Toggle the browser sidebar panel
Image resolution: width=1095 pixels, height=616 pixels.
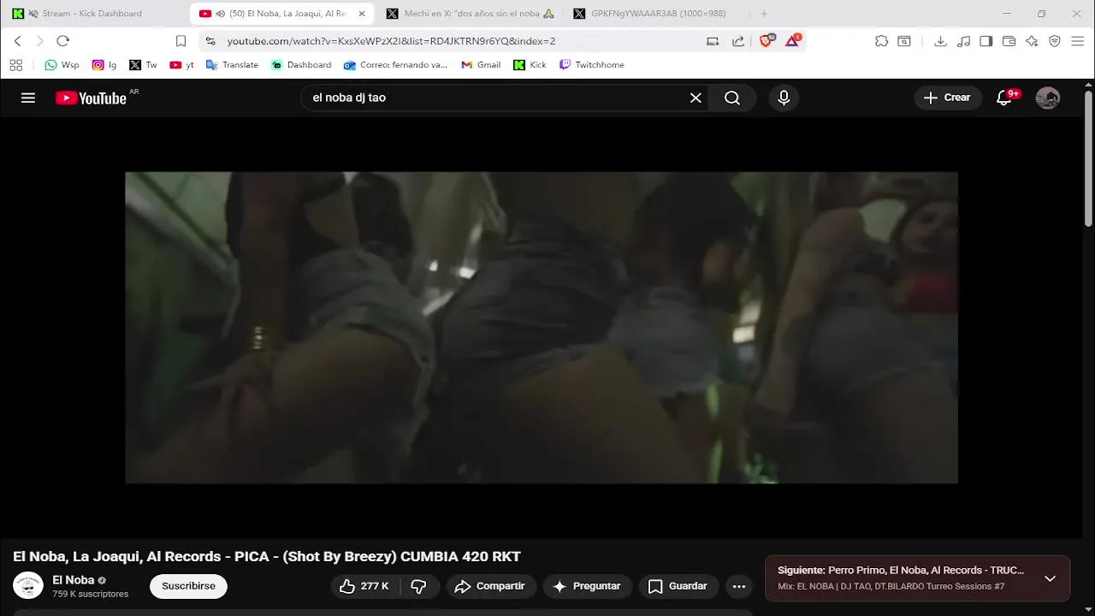(986, 41)
